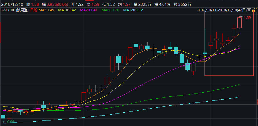Image resolution: width=258 pixels, height=126 pixels.
Task: Click the 3998.HK [波司登] stock name
Action: coord(15,10)
